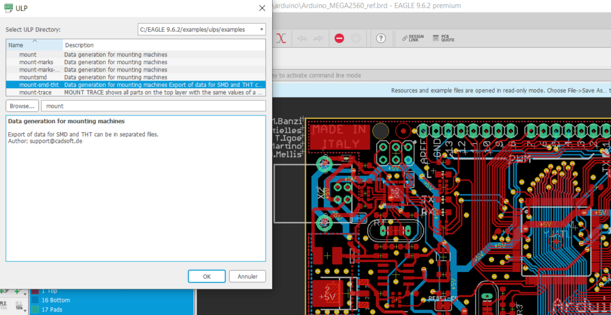Select the mount-trace ULP entry
The width and height of the screenshot is (611, 315).
(35, 92)
